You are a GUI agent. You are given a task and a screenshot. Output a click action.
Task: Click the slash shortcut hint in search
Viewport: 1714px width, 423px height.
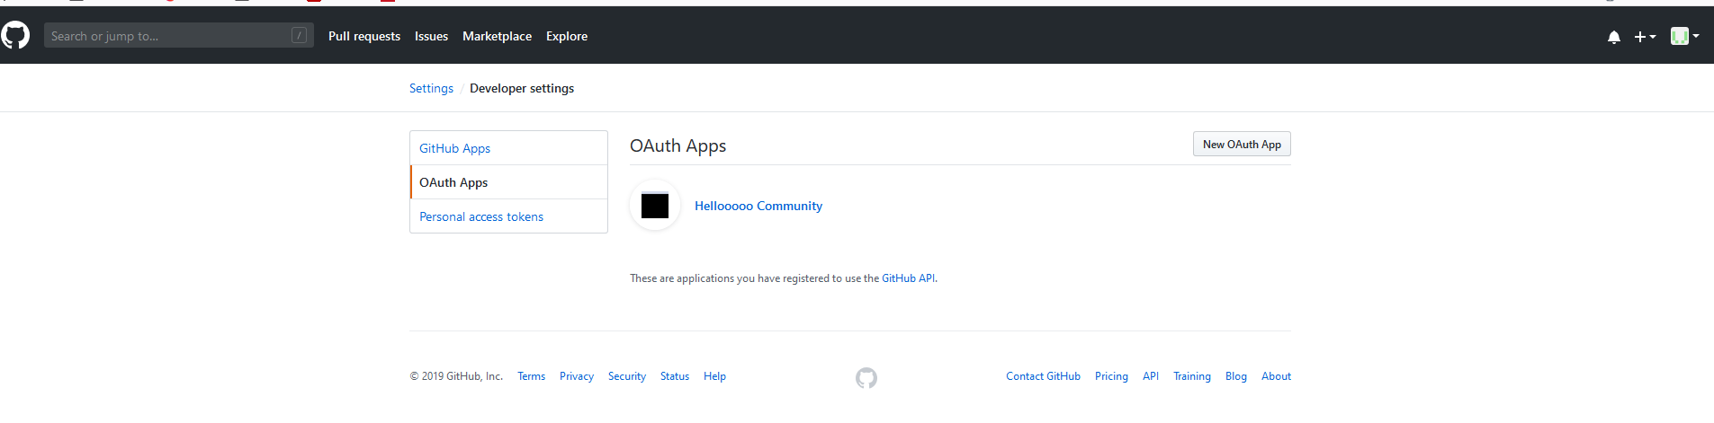click(299, 36)
